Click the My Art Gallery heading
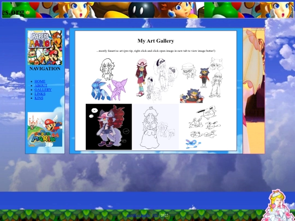The height and width of the screenshot is (221, 295). [156, 41]
